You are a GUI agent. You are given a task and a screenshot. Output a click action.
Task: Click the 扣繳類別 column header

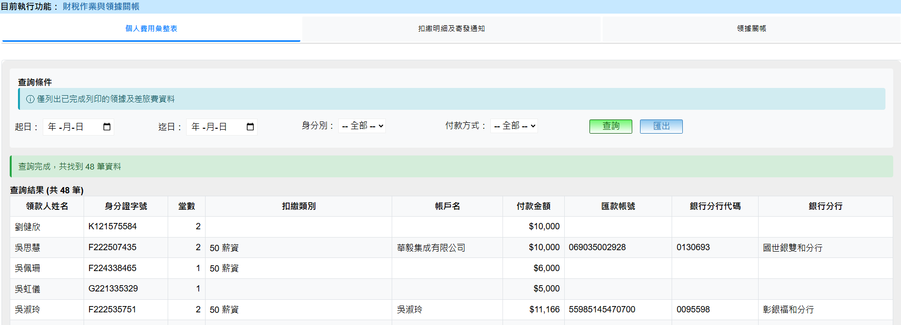pos(299,206)
